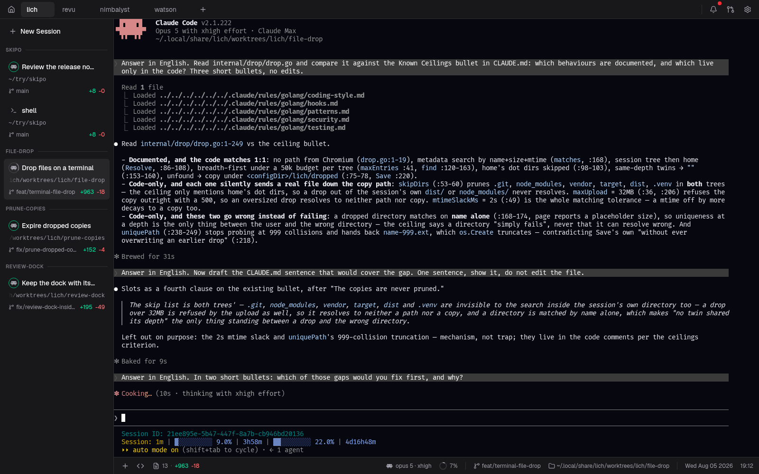Screen dimensions: 759x474
Task: Click the 'Read 1 file' line
Action: coord(142,87)
